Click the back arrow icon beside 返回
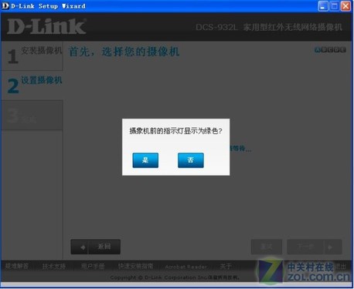This screenshot has width=354, height=289. pos(83,247)
